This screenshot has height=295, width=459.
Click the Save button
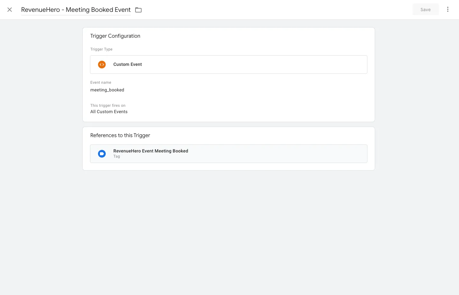[425, 10]
